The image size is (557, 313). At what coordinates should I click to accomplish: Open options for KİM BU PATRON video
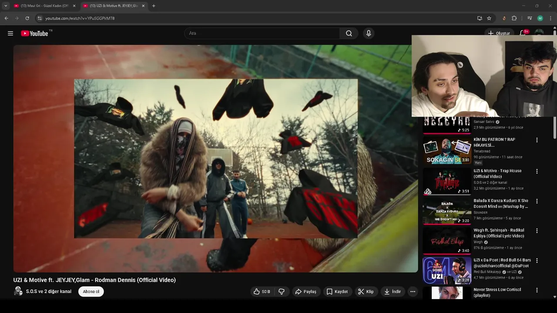537,140
